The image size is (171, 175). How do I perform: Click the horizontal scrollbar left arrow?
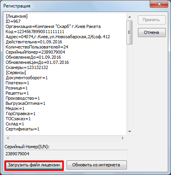[8, 138]
